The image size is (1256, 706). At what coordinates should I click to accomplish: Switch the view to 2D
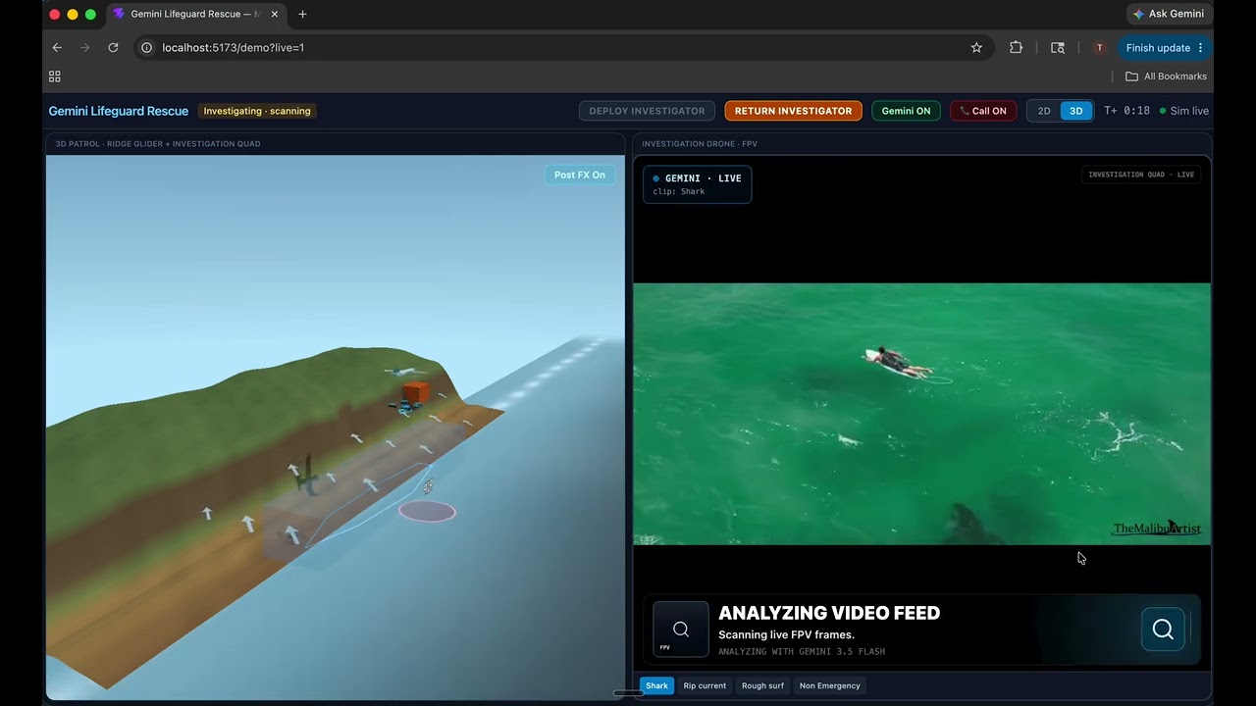coord(1044,111)
